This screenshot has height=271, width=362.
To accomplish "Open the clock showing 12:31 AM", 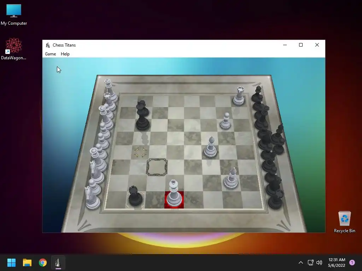I will [x=337, y=263].
